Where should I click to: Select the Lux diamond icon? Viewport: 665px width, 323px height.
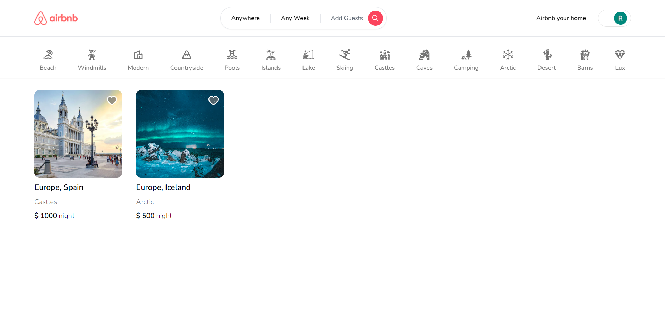coord(620,54)
